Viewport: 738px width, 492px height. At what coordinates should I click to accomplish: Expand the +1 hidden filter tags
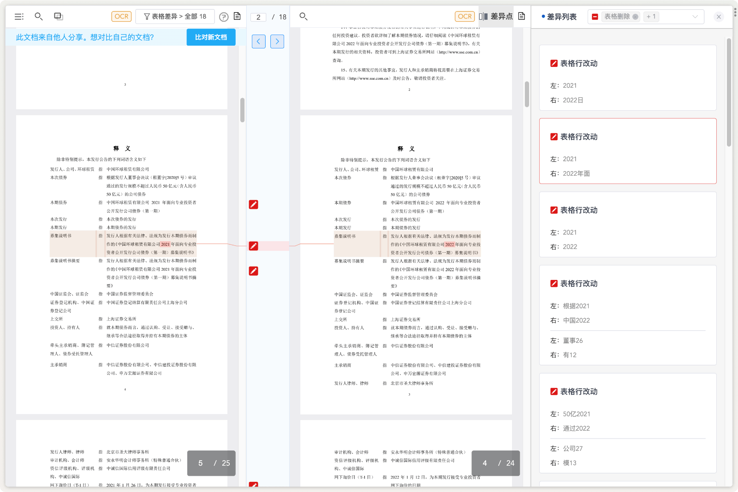pyautogui.click(x=651, y=17)
